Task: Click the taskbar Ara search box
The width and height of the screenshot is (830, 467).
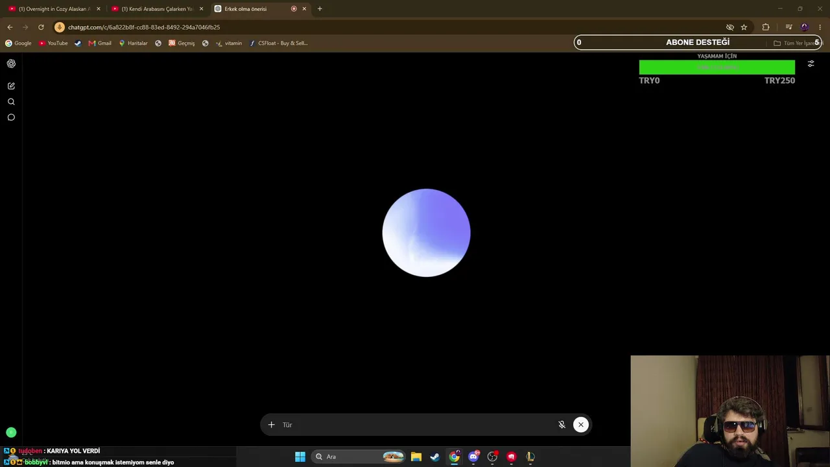Action: tap(359, 457)
